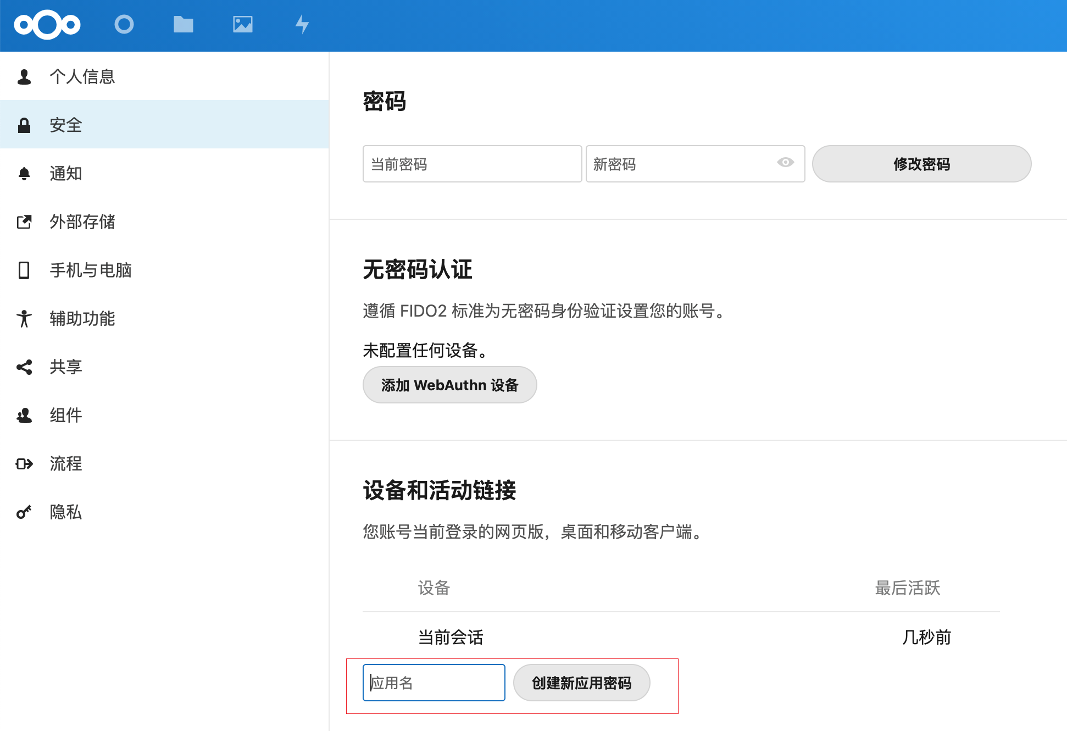Screen dimensions: 1067x731
Task: Click the 应用名 text field
Action: pyautogui.click(x=434, y=683)
